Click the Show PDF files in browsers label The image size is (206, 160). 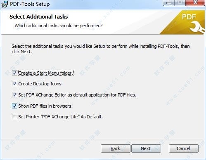click(45, 106)
